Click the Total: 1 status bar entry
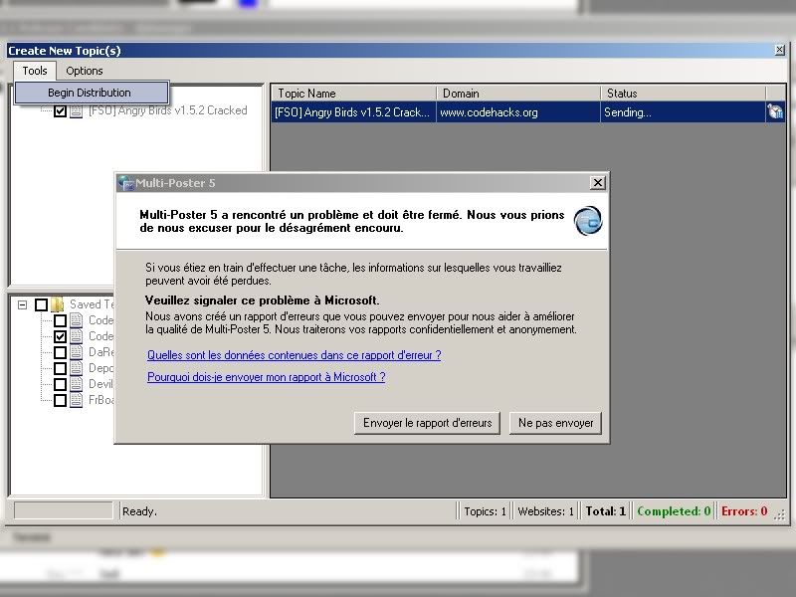 pyautogui.click(x=606, y=511)
